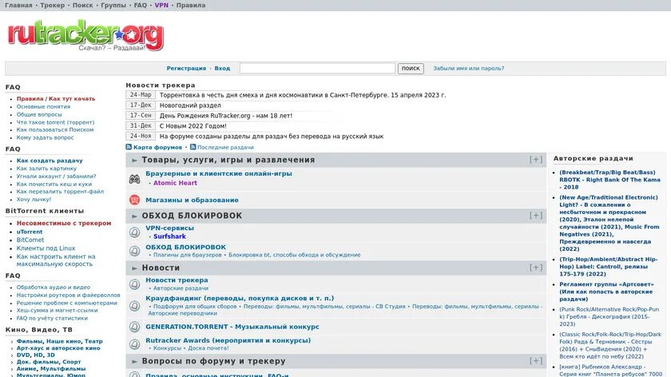The image size is (671, 377).
Task: Open Регламент группы «Артсовет» link
Action: coord(606,292)
